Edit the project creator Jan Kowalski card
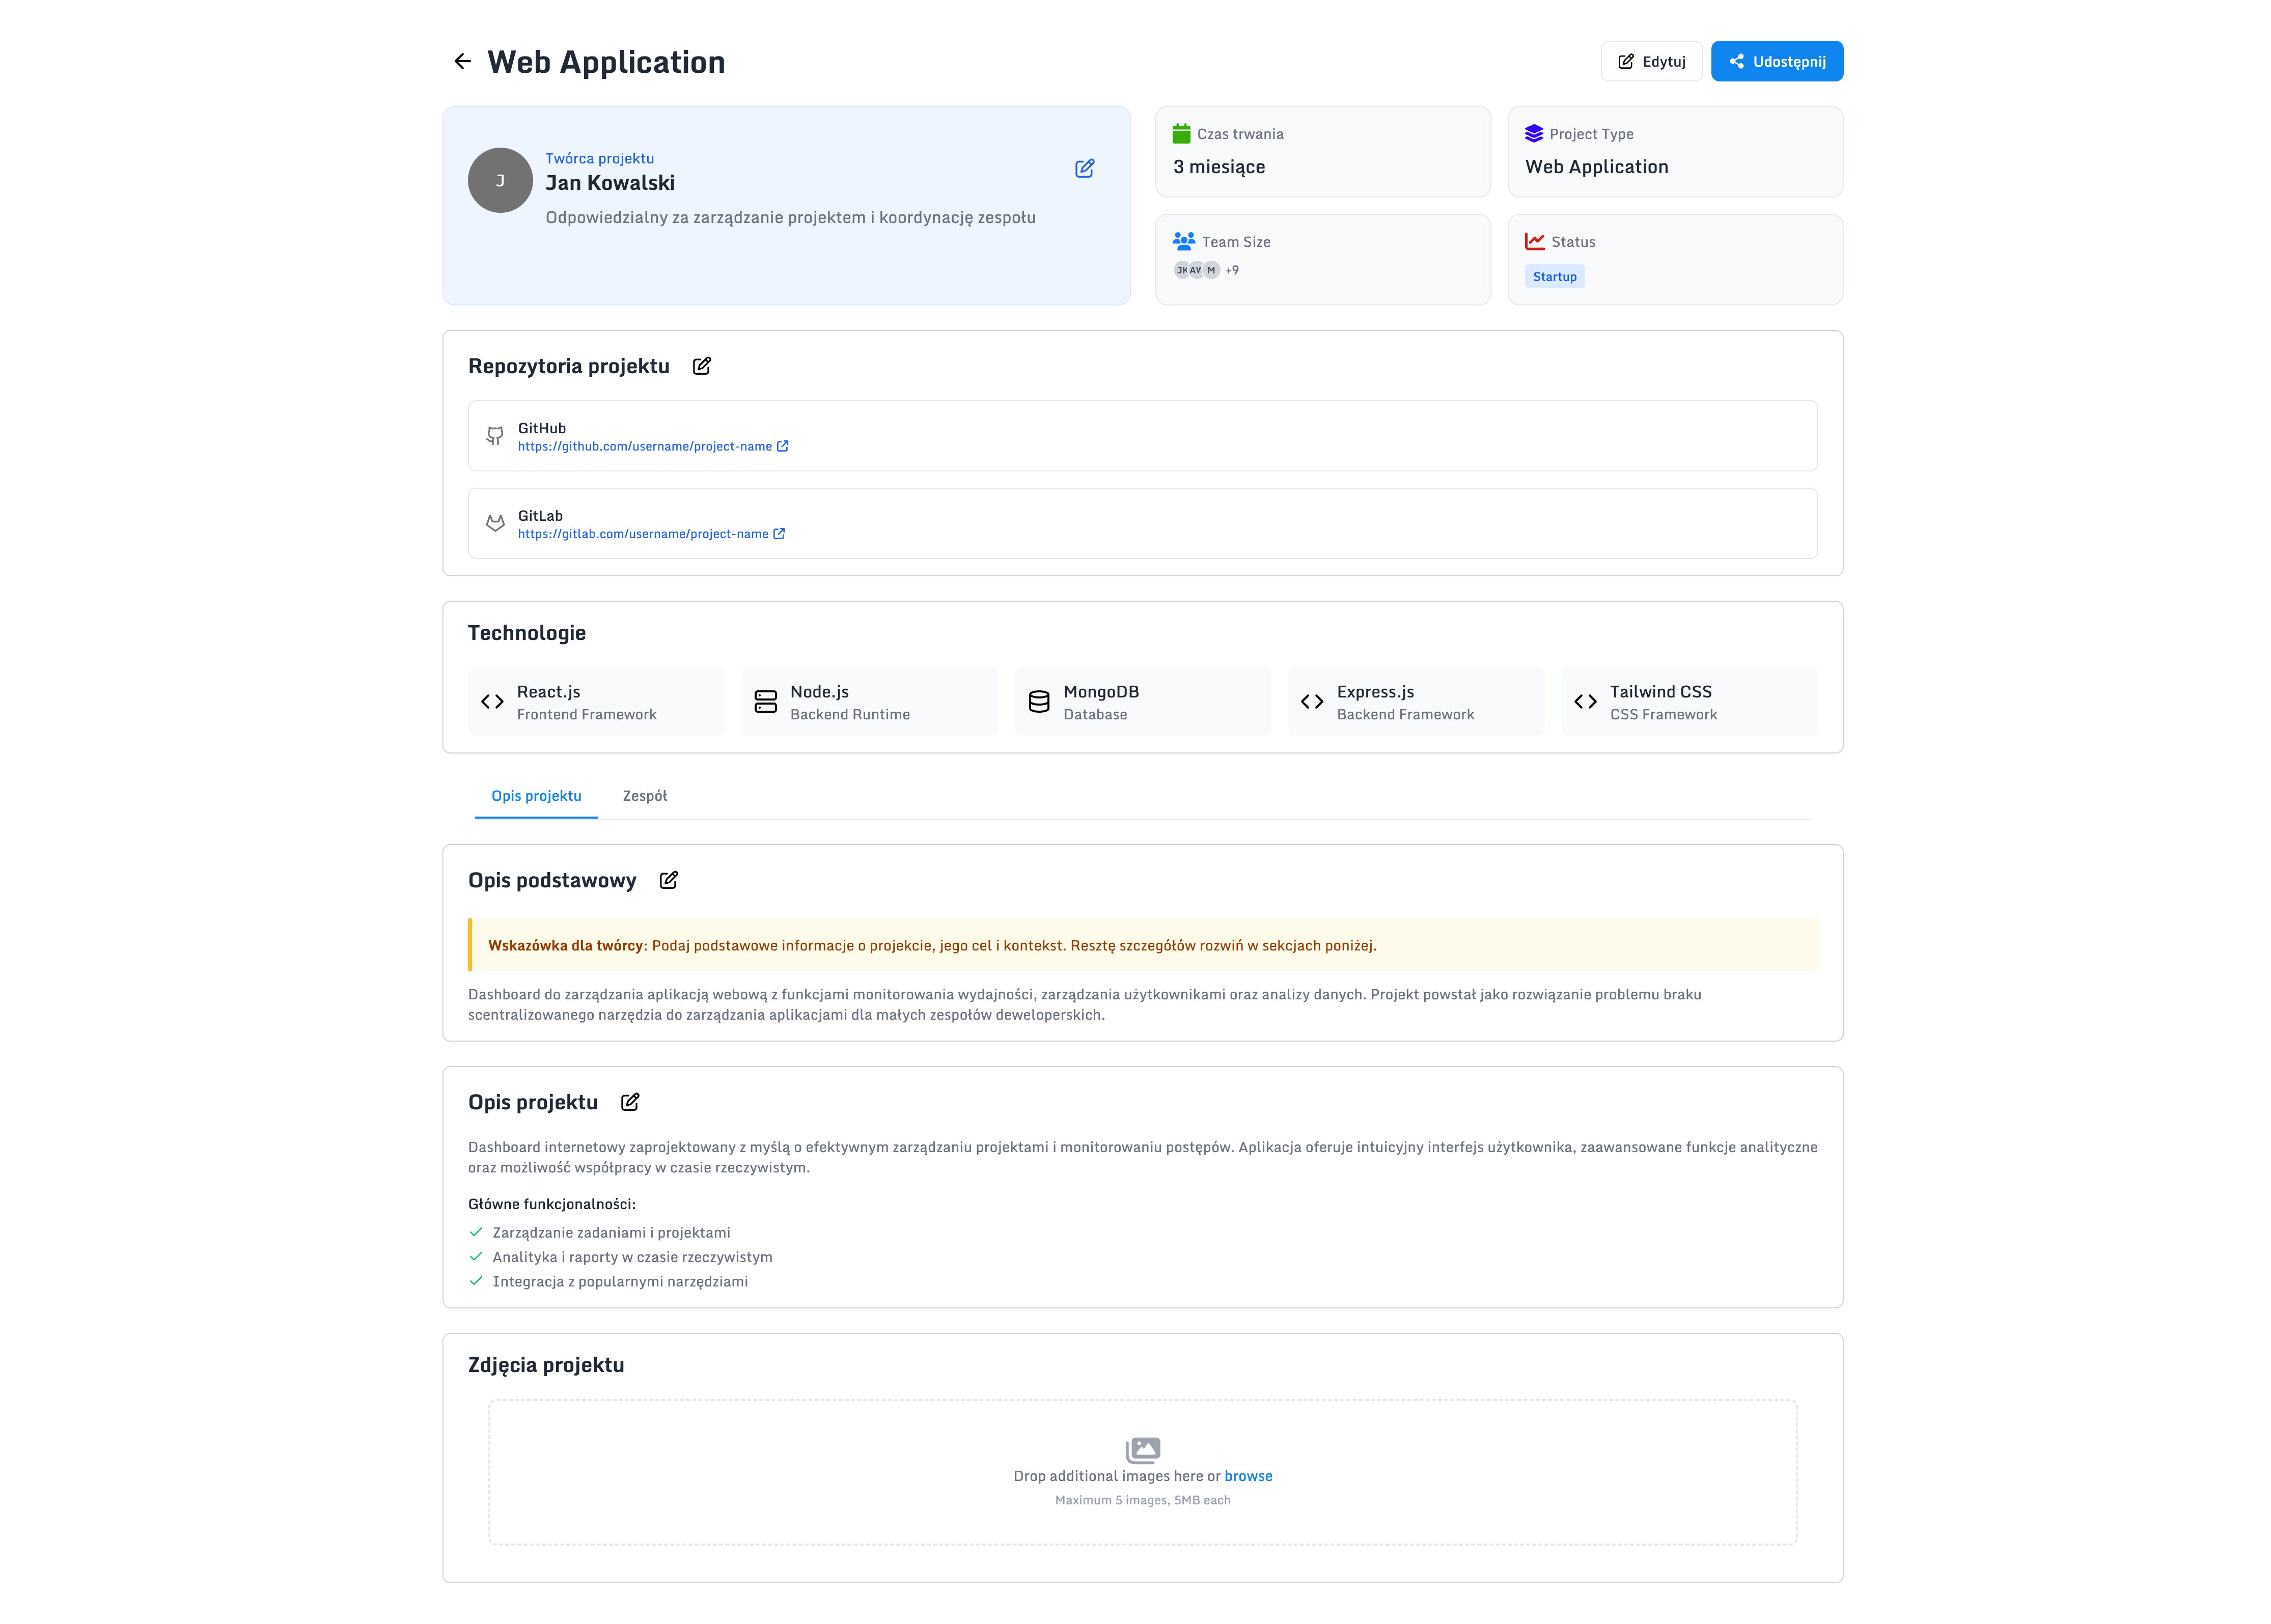 click(1084, 168)
